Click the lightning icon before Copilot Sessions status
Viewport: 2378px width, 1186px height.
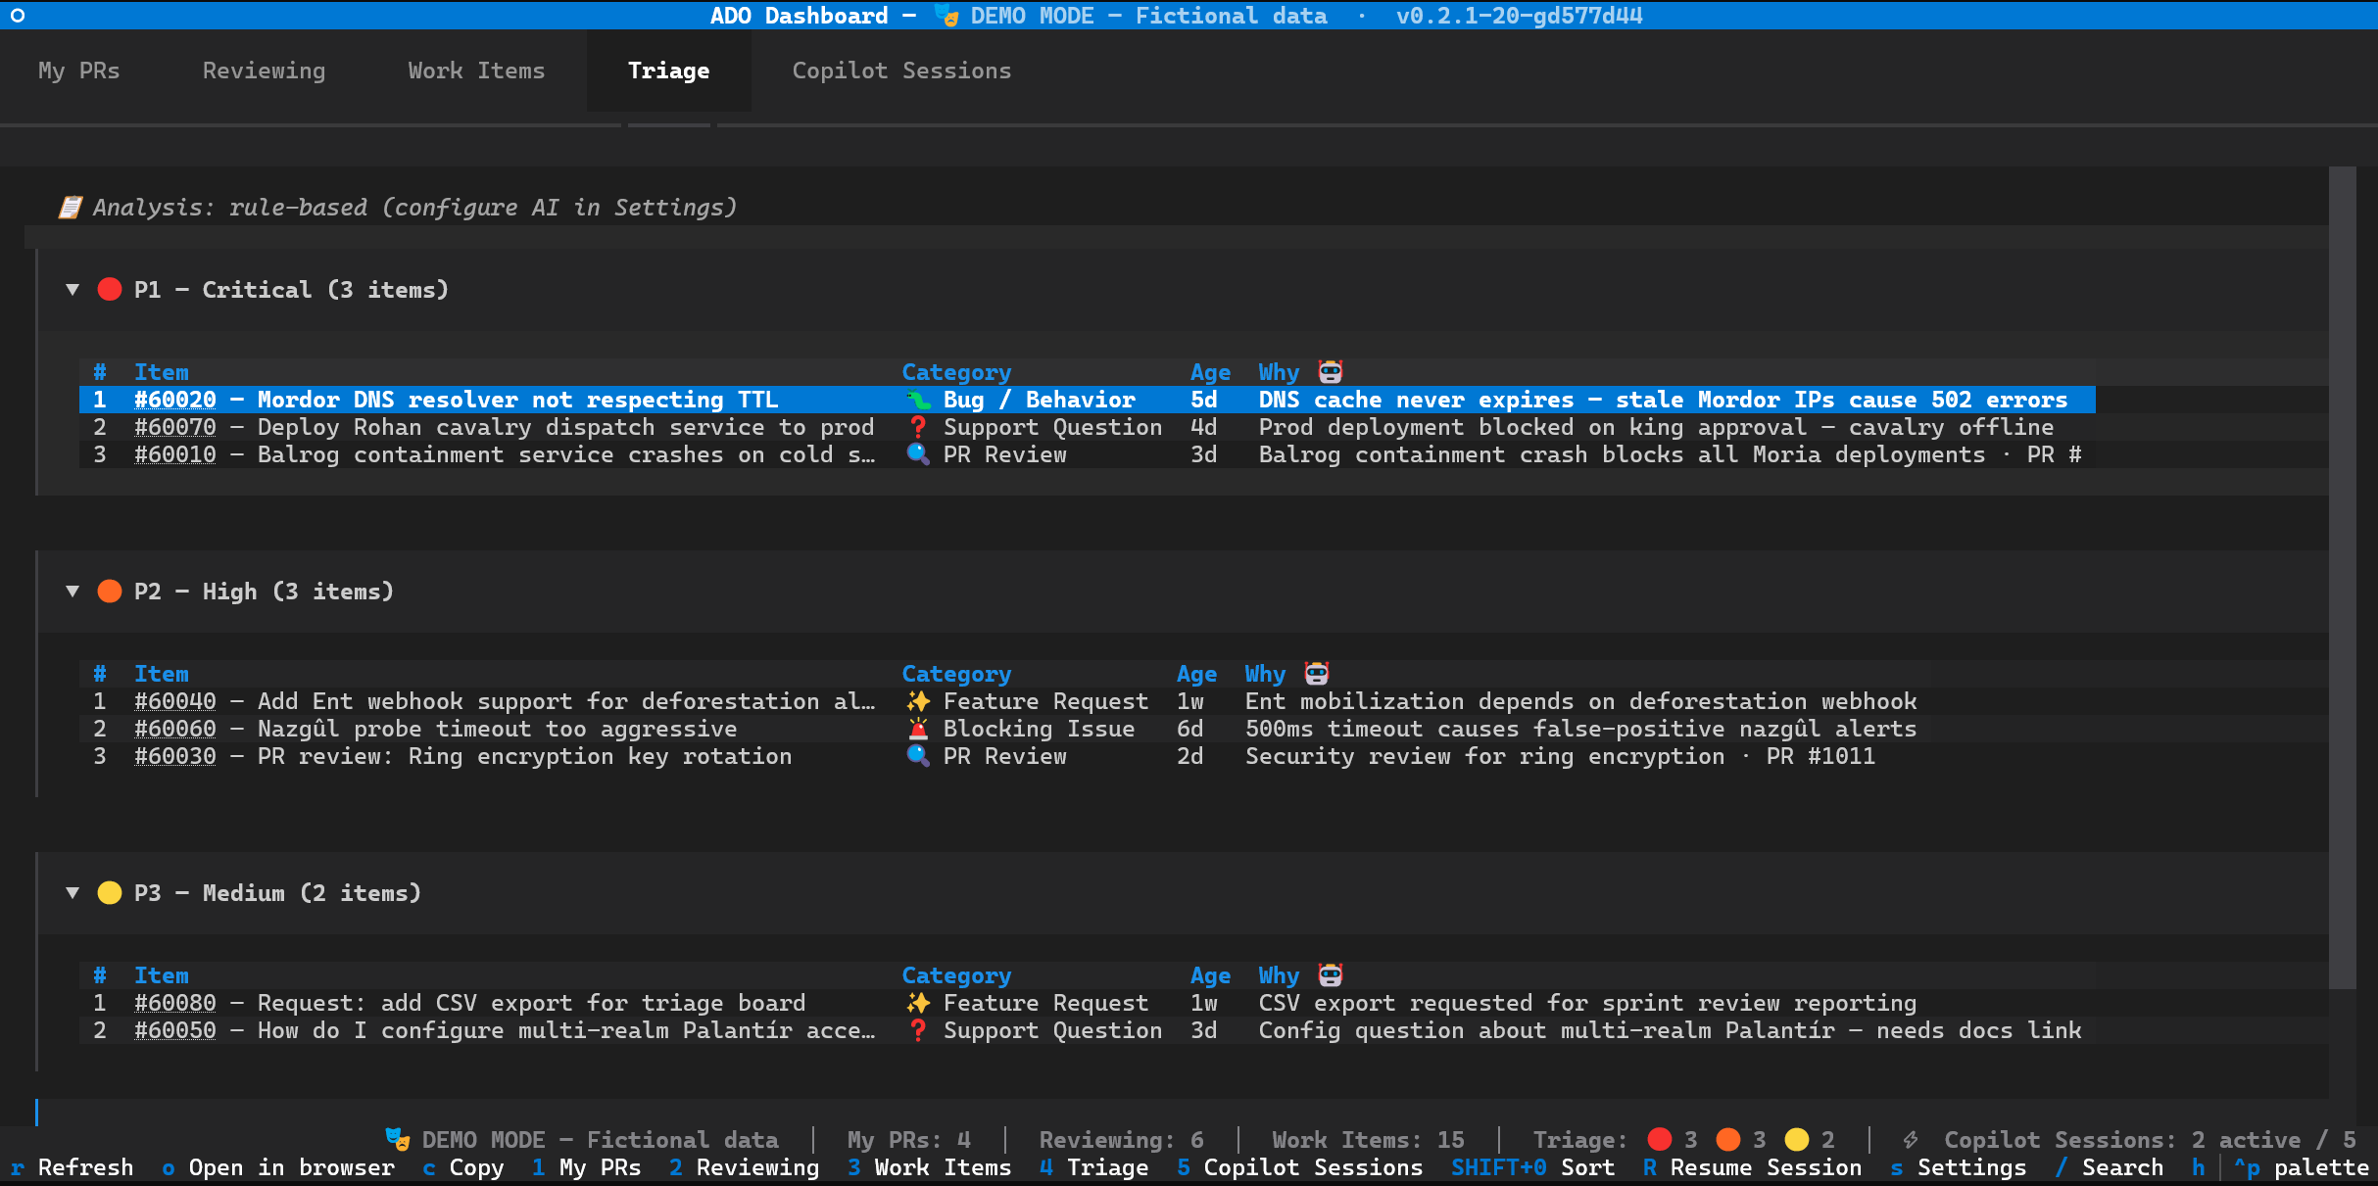pos(1911,1140)
